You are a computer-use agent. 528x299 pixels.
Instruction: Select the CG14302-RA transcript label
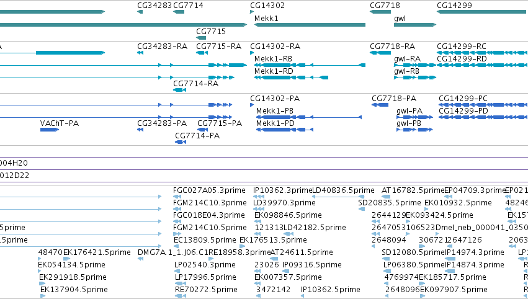pyautogui.click(x=275, y=47)
